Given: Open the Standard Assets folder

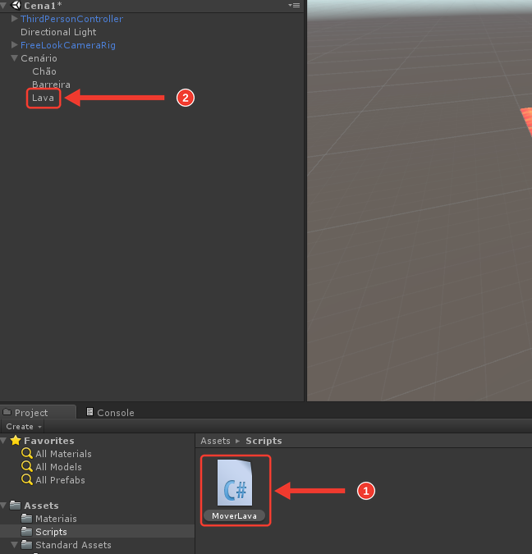Looking at the screenshot, I should pos(73,544).
